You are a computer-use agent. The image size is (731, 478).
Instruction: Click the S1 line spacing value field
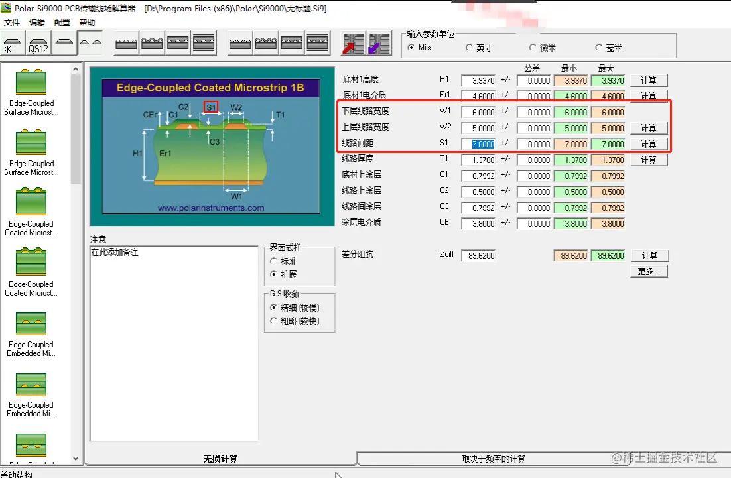tap(478, 144)
